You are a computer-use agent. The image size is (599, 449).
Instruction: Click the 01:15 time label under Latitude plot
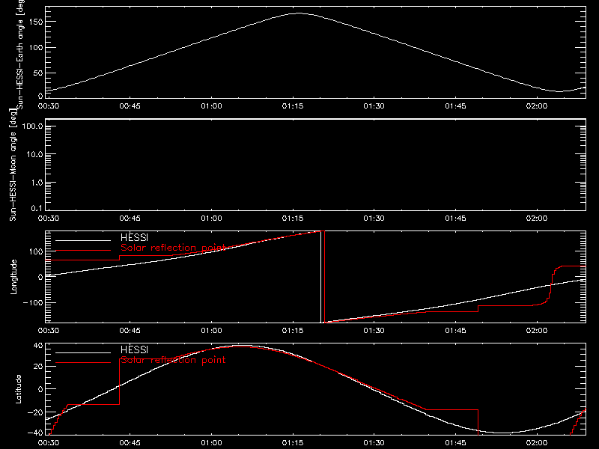tap(293, 443)
